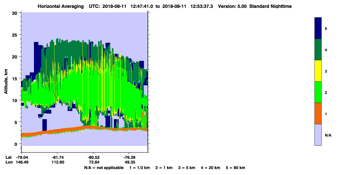342x175 pixels.
Task: Click the 'Standard Nighttime' label
Action: 270,6
